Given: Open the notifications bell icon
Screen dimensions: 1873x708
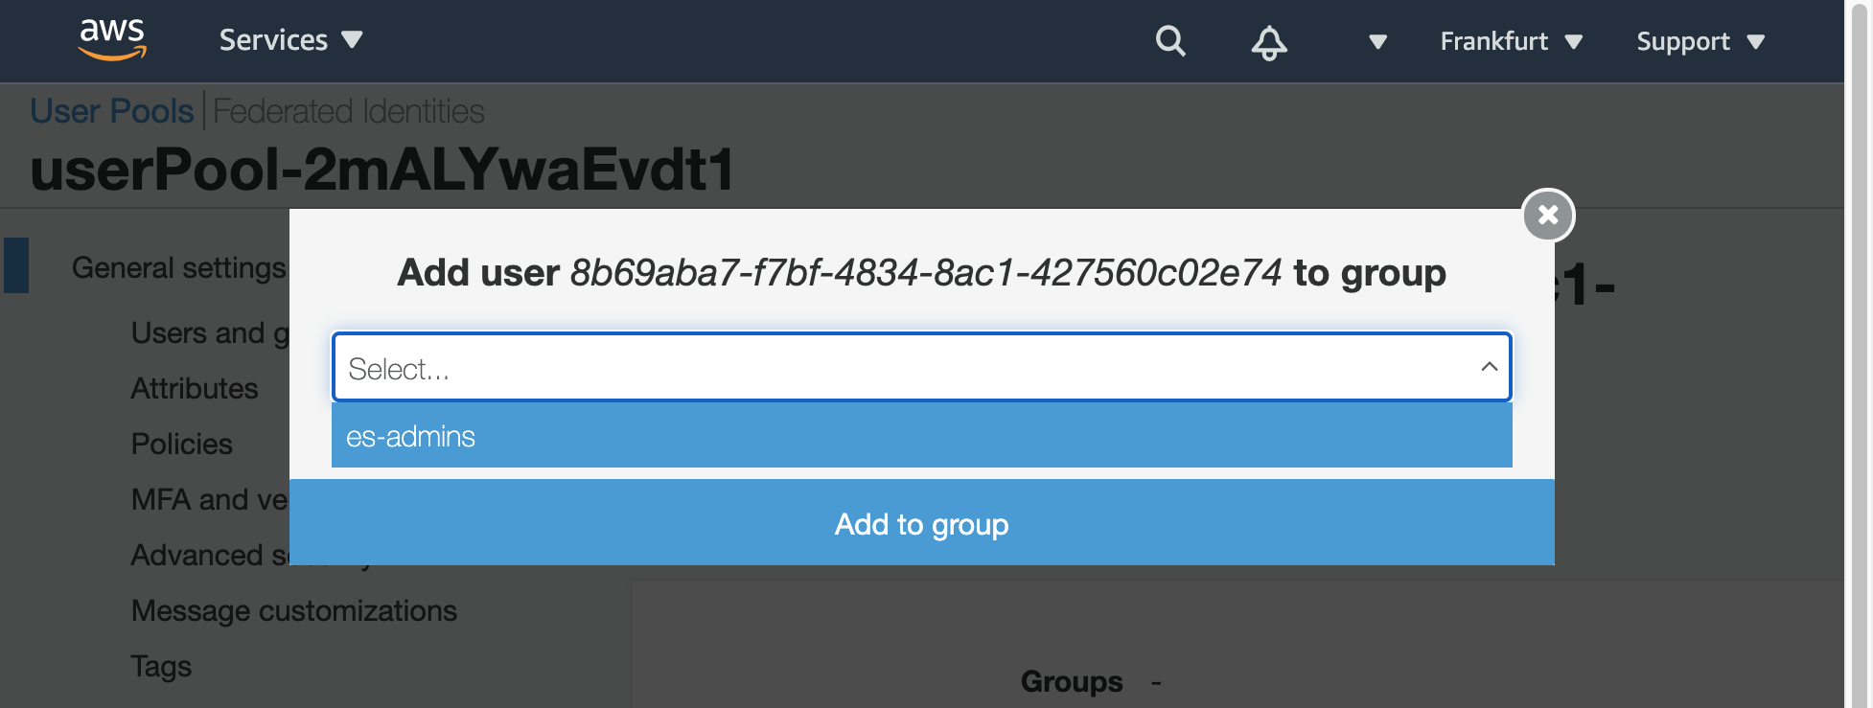Looking at the screenshot, I should point(1269,42).
